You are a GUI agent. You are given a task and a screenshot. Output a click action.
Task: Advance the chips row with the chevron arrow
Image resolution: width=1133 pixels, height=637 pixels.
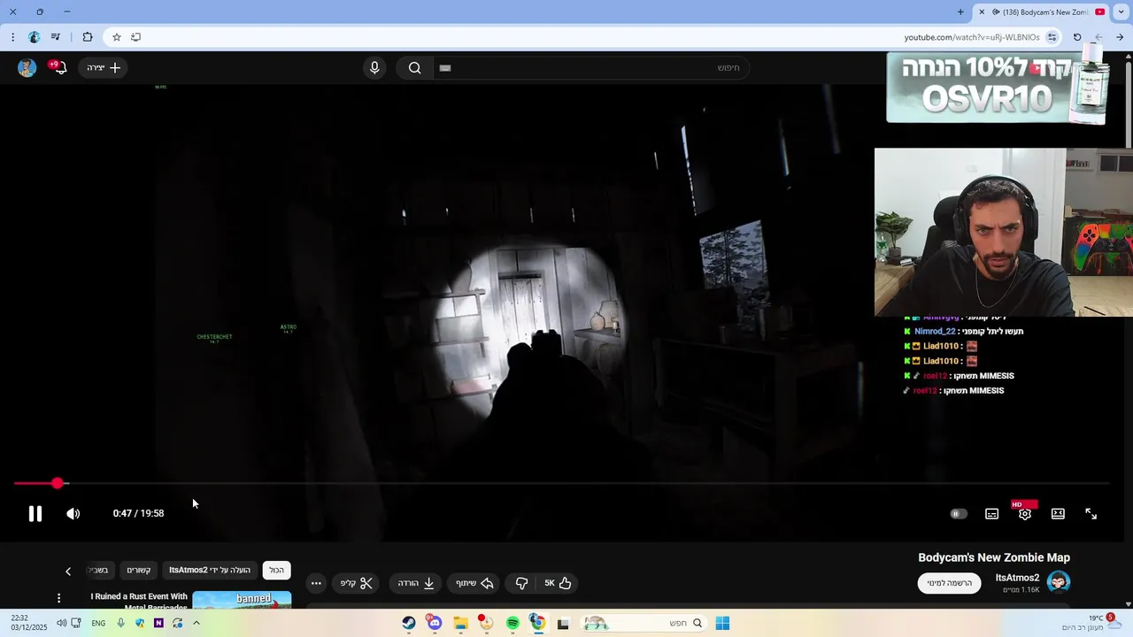pyautogui.click(x=68, y=571)
